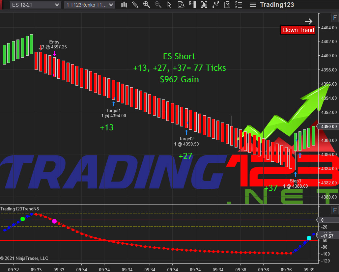Viewport: 339px width, 272px height.
Task: Click the ES Short title text
Action: pyautogui.click(x=179, y=56)
